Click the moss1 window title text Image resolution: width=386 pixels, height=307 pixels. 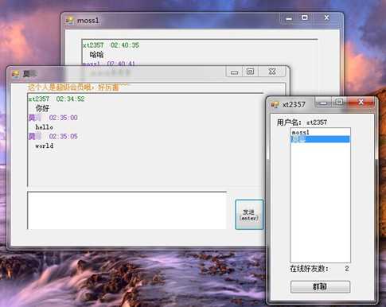88,21
